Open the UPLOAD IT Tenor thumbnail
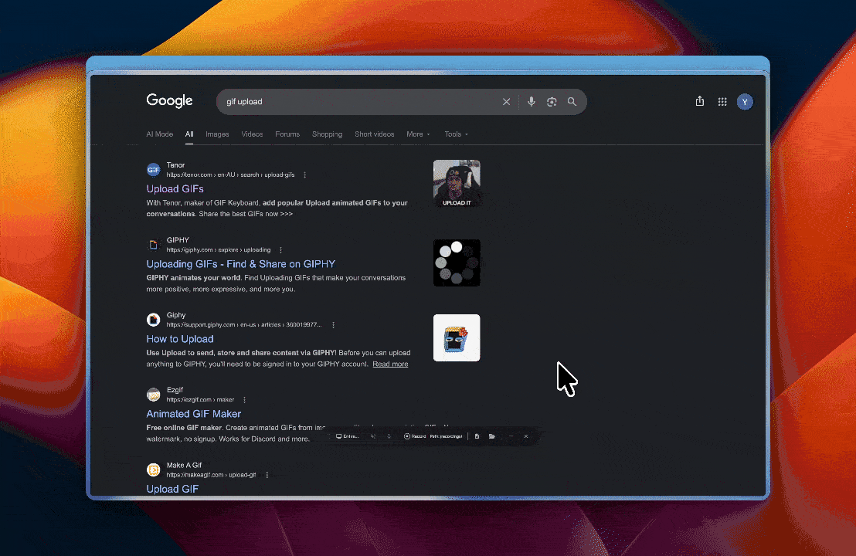856x556 pixels. click(x=457, y=183)
